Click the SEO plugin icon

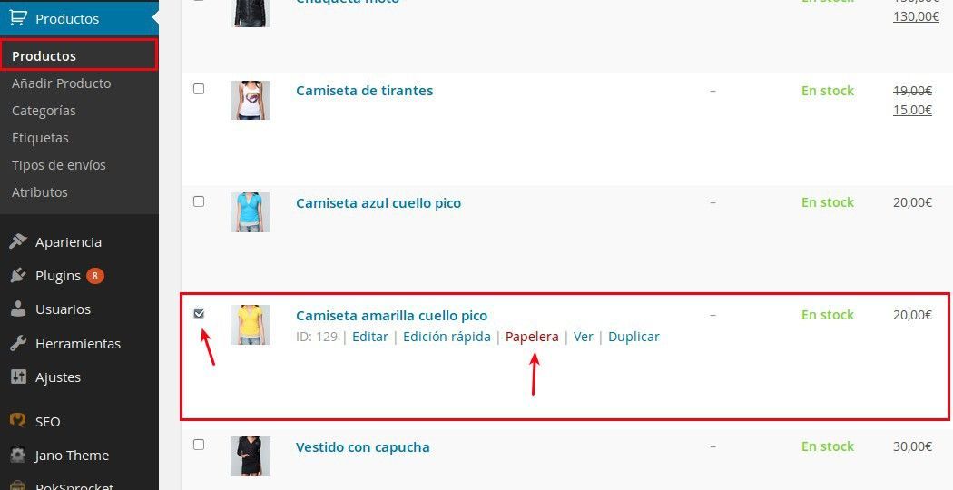[x=18, y=421]
